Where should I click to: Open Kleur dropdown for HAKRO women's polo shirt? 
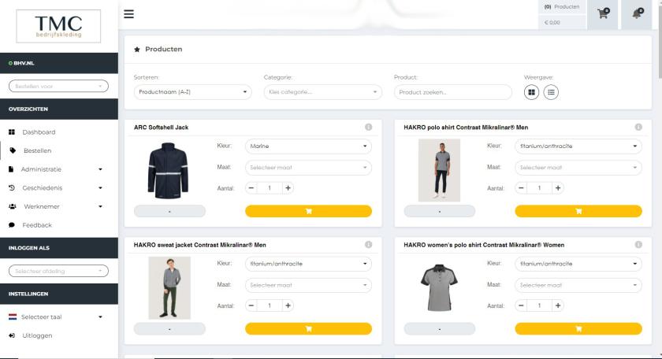[x=578, y=264]
